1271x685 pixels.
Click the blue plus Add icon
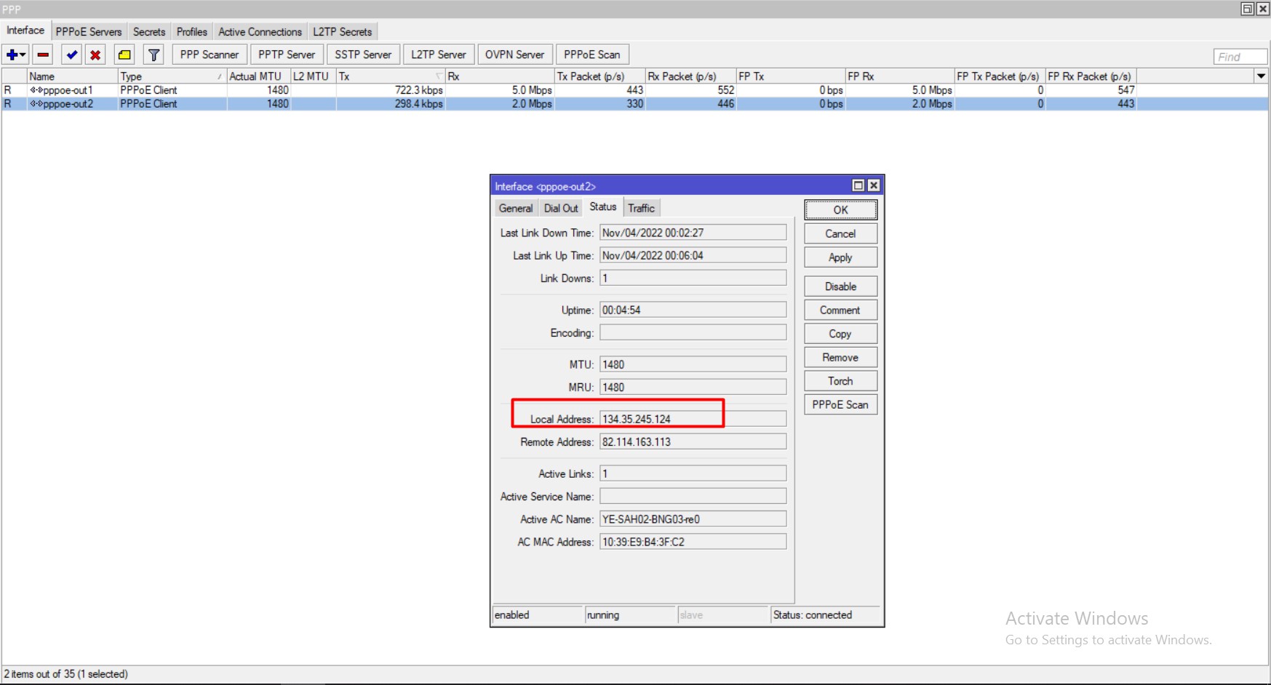(12, 55)
